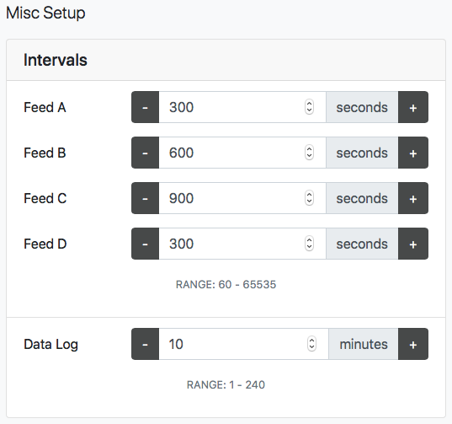
Task: Click the plus button beside Feed D
Action: [x=413, y=244]
